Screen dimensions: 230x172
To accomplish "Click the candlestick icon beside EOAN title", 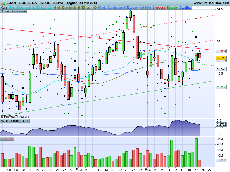I will pyautogui.click(x=3, y=3).
